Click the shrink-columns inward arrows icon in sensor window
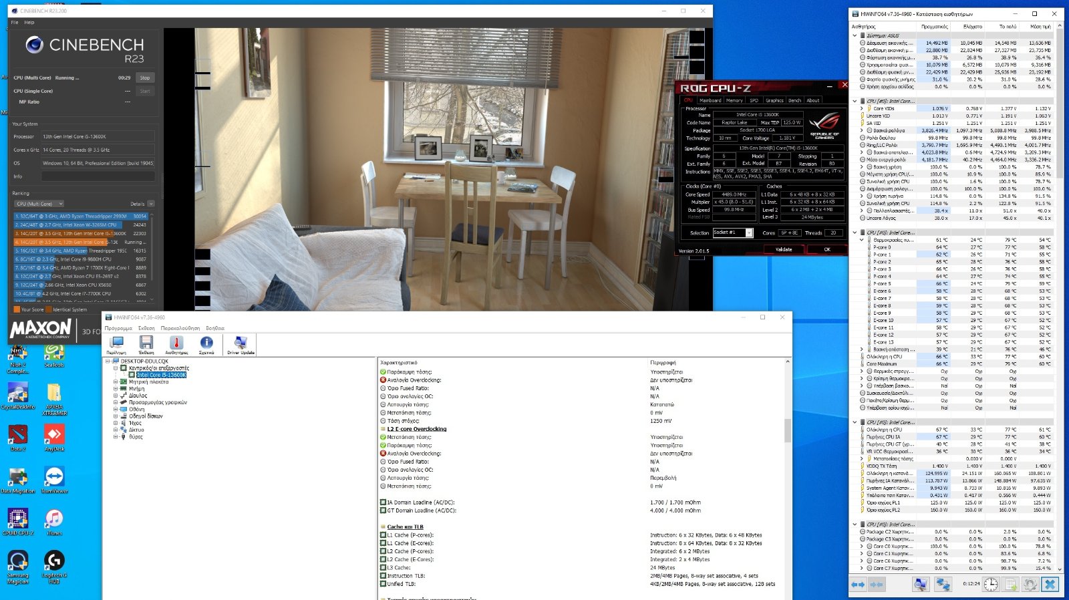1069x600 pixels. (x=876, y=584)
